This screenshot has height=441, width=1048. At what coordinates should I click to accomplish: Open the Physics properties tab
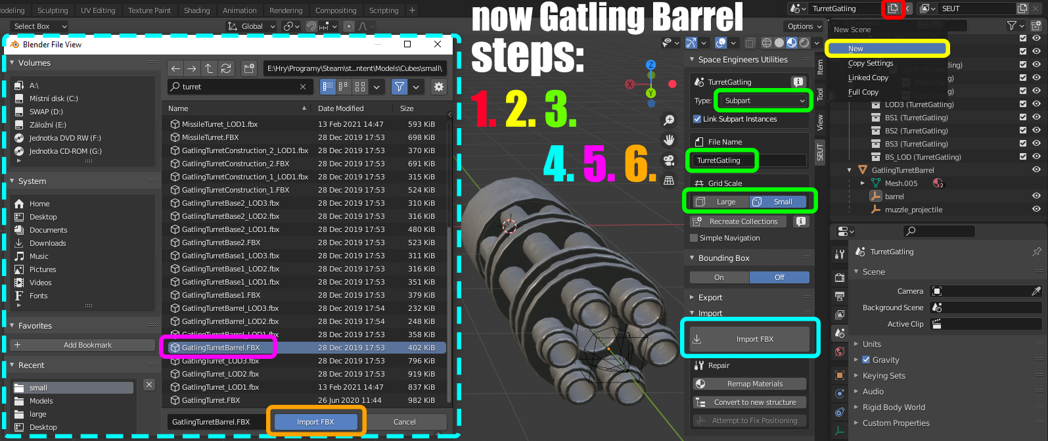[x=840, y=394]
